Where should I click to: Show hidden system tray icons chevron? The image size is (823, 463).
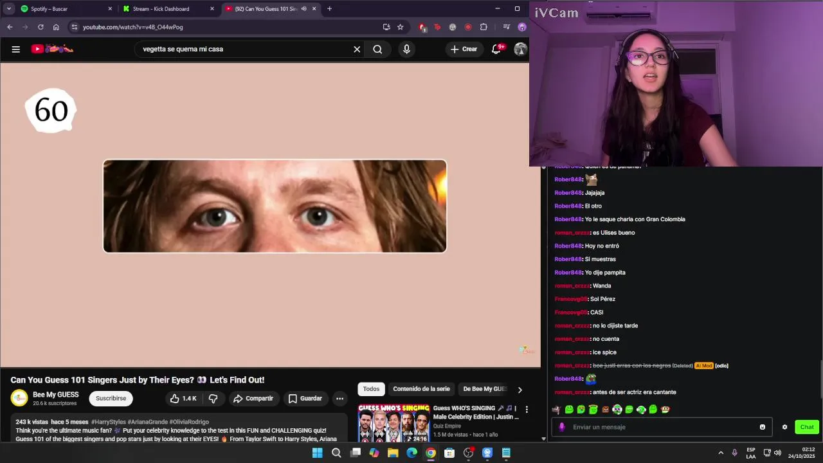tap(721, 453)
